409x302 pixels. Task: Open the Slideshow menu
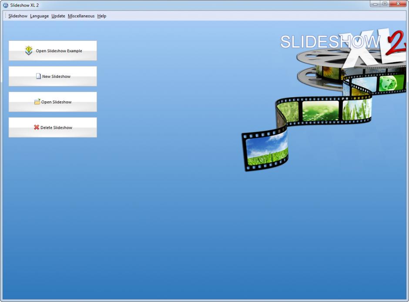pyautogui.click(x=18, y=16)
